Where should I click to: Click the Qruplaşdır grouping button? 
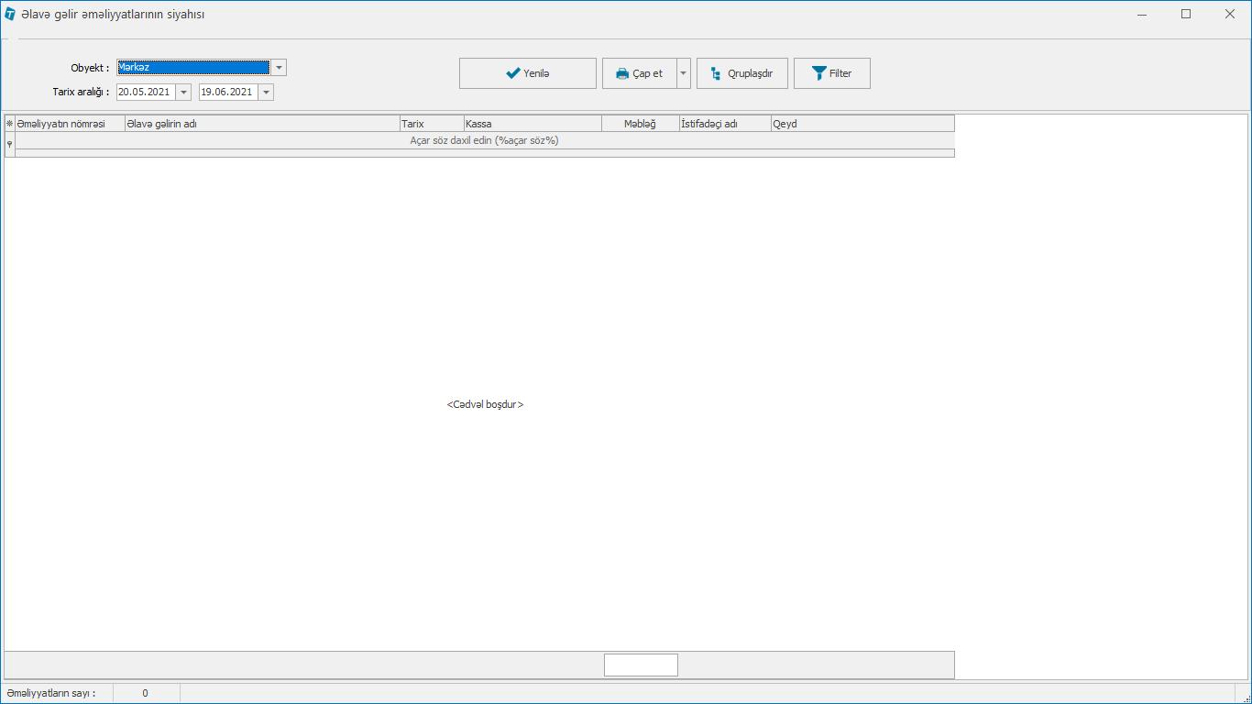(x=741, y=73)
